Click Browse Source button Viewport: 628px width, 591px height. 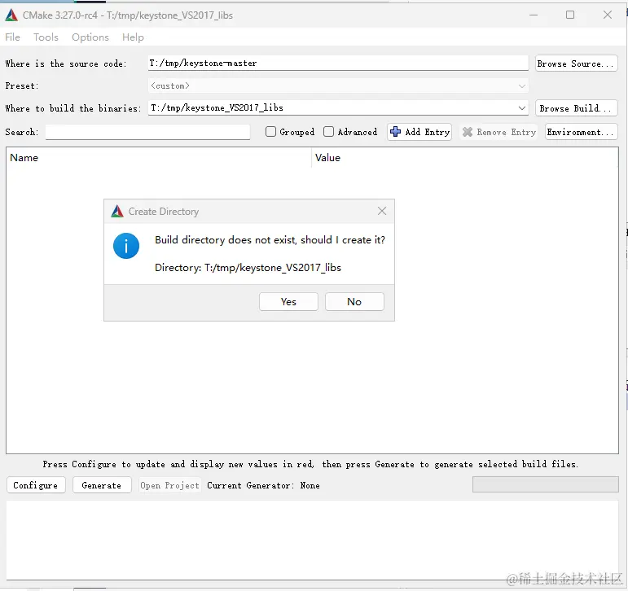pyautogui.click(x=576, y=63)
